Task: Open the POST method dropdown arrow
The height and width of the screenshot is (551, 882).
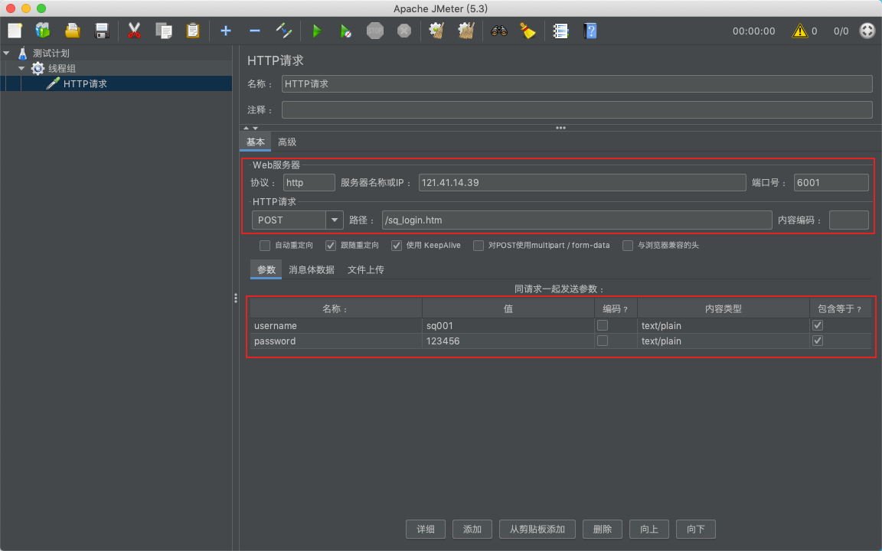Action: tap(334, 220)
